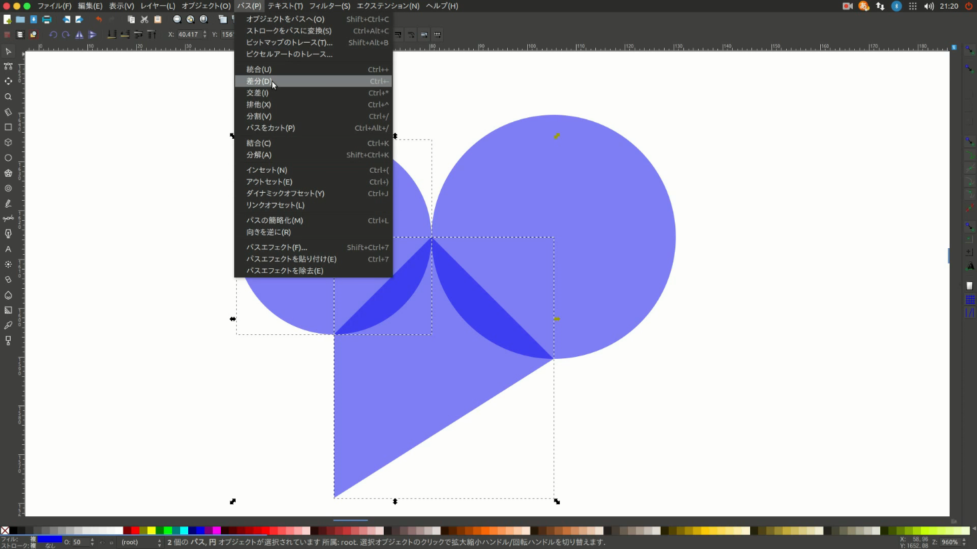977x549 pixels.
Task: Choose 排他(X) Exclusion menu entry
Action: 313,105
